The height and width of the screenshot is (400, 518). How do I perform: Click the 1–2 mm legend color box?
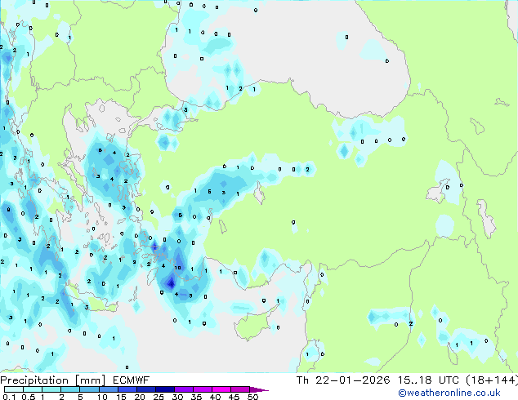51,389
